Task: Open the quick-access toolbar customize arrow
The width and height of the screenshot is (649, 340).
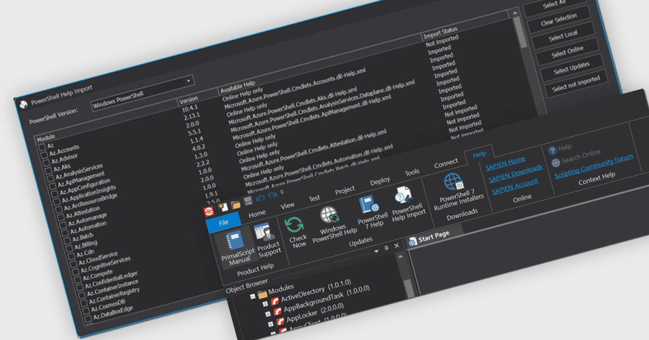Action: coord(282,192)
